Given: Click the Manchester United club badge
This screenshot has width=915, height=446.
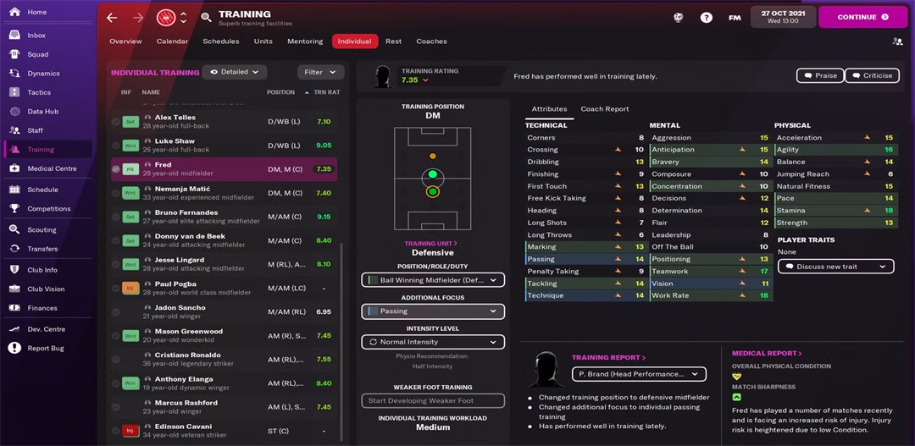Looking at the screenshot, I should (x=166, y=18).
